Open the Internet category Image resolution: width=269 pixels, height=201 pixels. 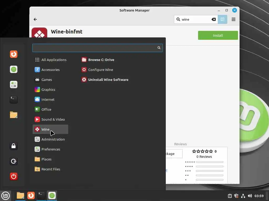(50, 99)
